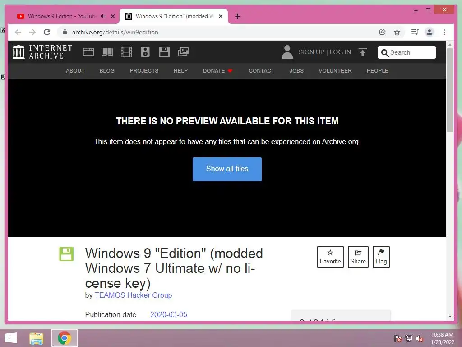Open the Software floppy disk icon
Viewport: 462px width, 347px height.
coord(164,52)
